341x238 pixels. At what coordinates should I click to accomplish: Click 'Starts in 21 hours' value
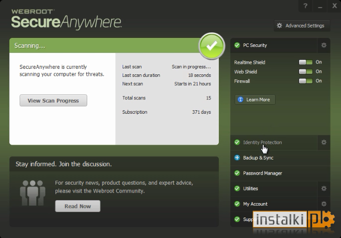click(x=192, y=84)
